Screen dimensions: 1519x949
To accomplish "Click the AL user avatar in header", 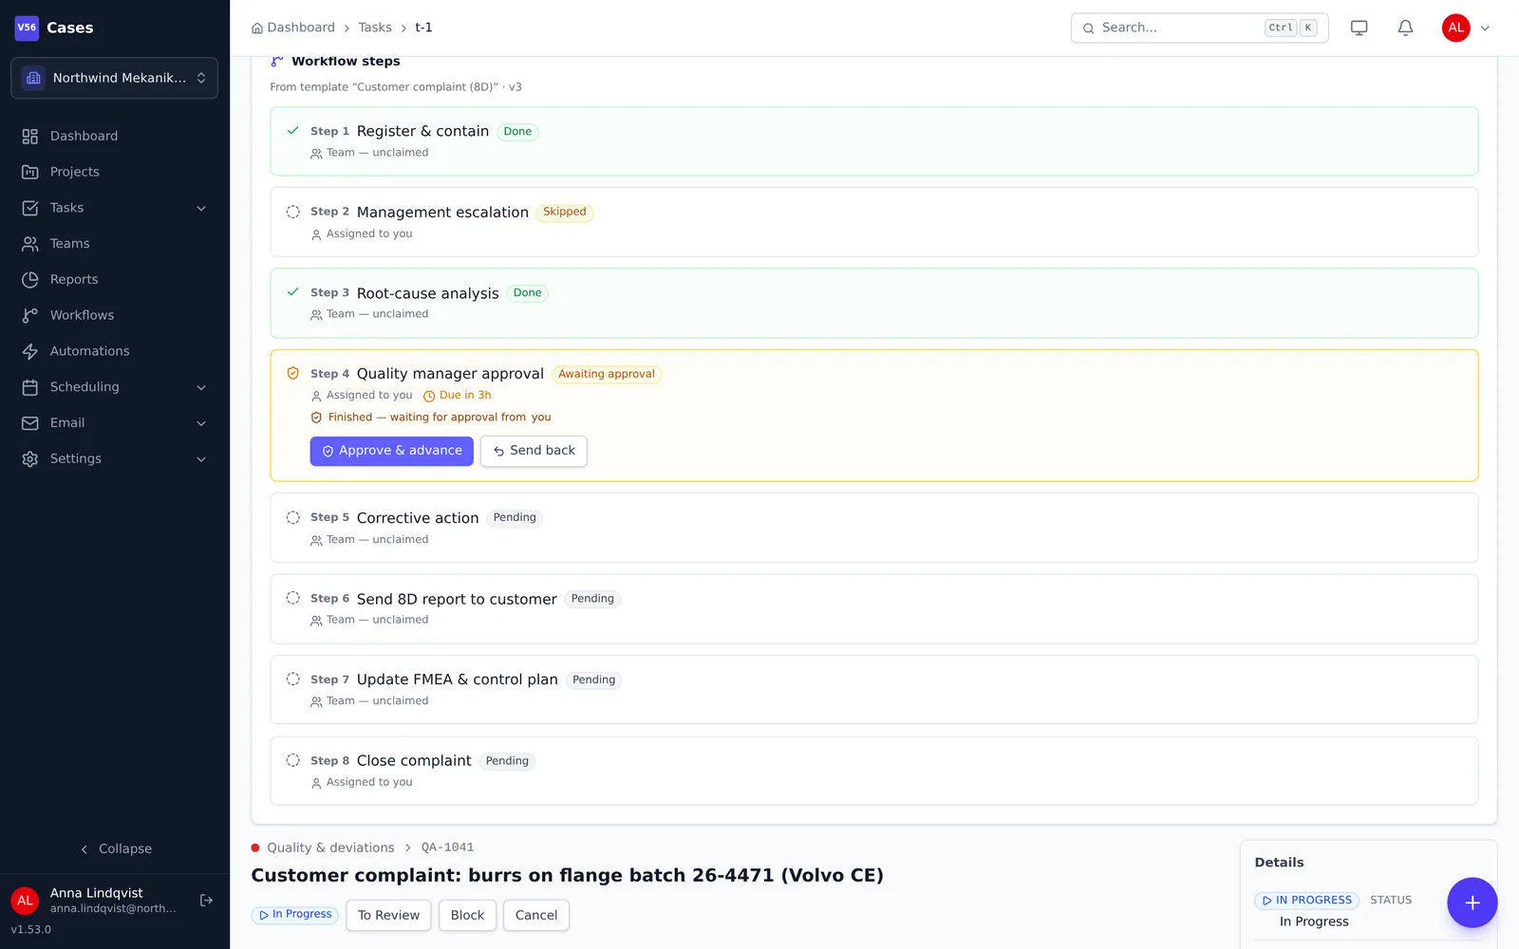I will 1455,28.
